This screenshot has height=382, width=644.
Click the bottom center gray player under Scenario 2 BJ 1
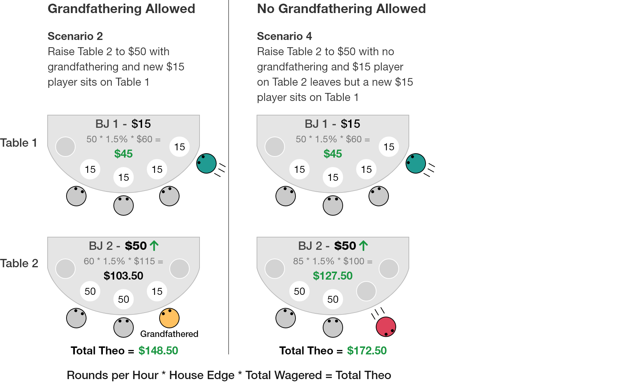[x=124, y=206]
